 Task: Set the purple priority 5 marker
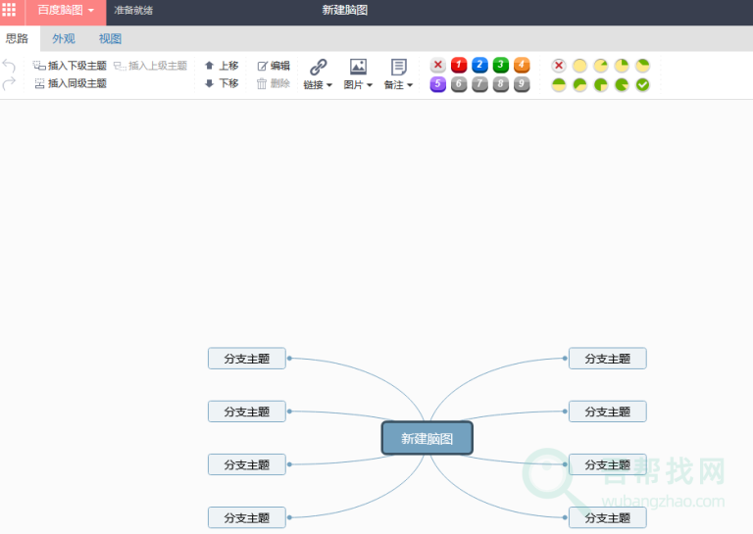click(437, 85)
